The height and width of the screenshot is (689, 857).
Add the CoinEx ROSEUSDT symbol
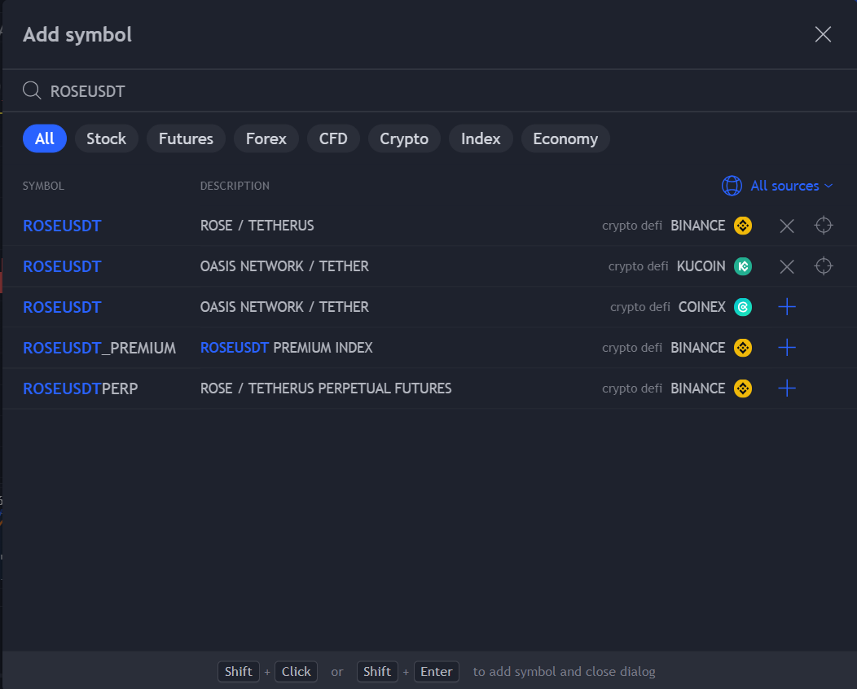786,307
